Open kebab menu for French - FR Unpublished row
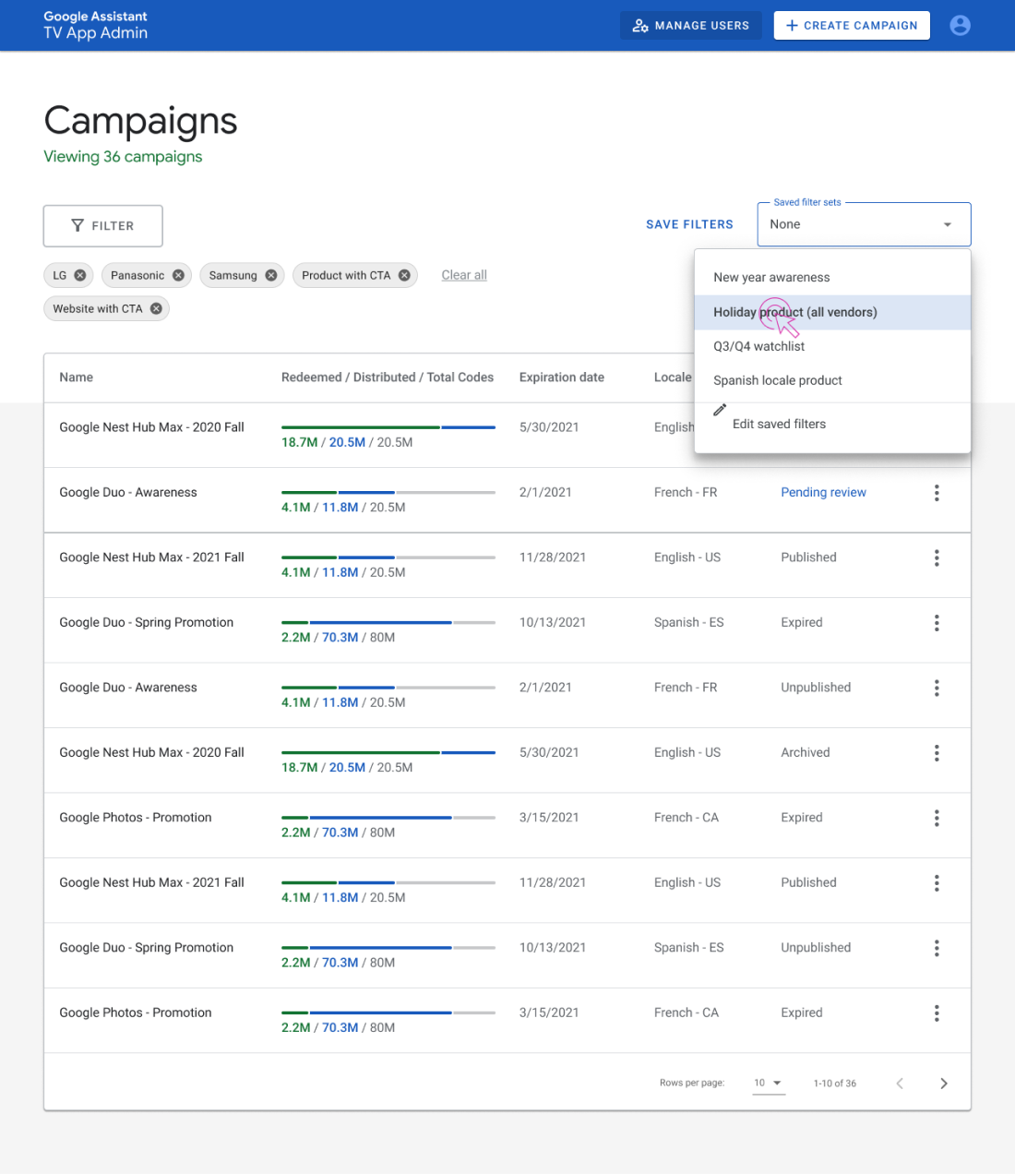The height and width of the screenshot is (1174, 1015). 937,688
